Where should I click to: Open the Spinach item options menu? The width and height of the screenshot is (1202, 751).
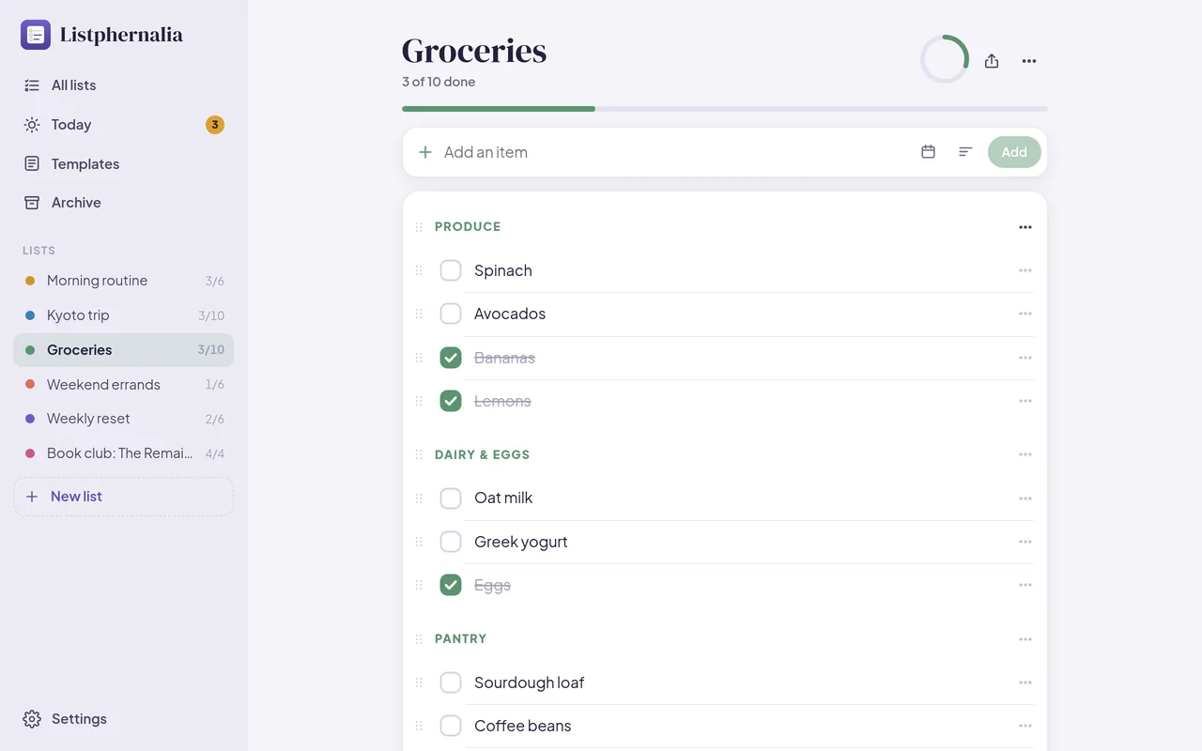point(1025,270)
